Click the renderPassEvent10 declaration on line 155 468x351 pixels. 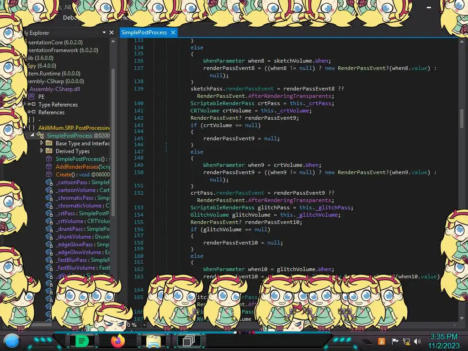tap(273, 222)
